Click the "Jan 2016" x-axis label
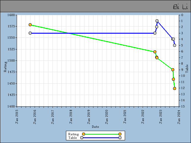The height and width of the screenshot is (143, 191). 35,117
